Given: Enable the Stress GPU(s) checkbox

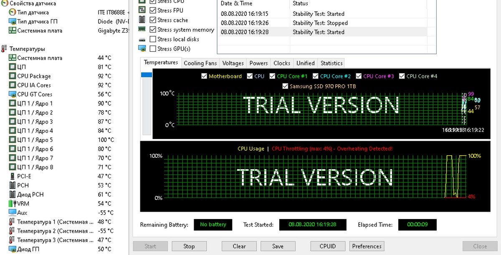Looking at the screenshot, I should pos(153,49).
